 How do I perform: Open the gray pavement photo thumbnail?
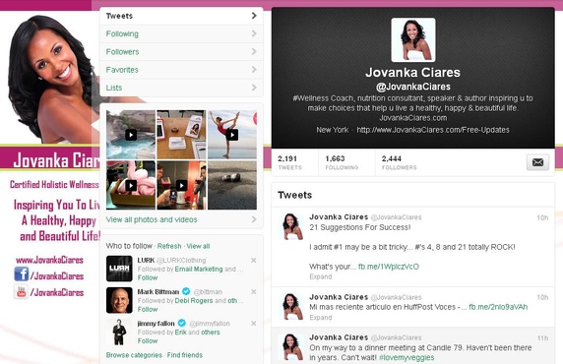[232, 185]
